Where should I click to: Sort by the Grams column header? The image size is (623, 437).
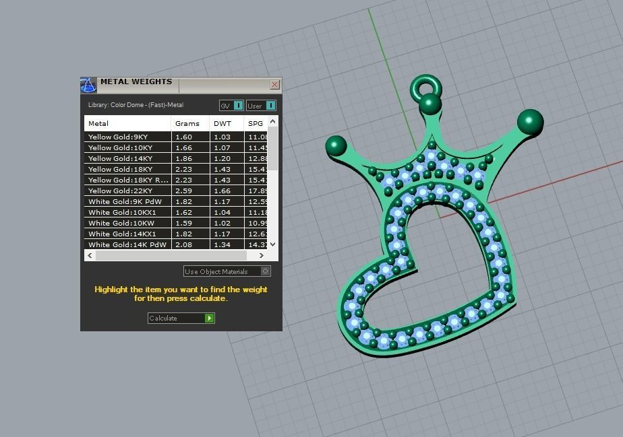190,123
